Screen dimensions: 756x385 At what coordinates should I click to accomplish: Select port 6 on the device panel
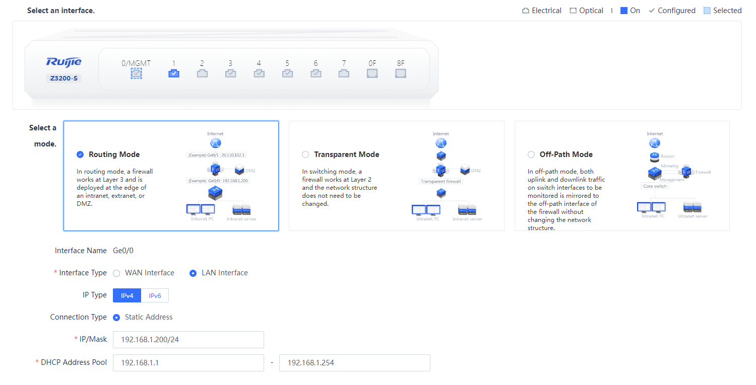(316, 73)
